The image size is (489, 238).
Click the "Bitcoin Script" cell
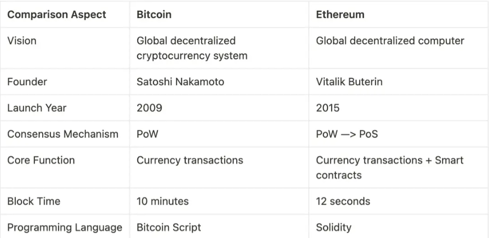(x=169, y=227)
